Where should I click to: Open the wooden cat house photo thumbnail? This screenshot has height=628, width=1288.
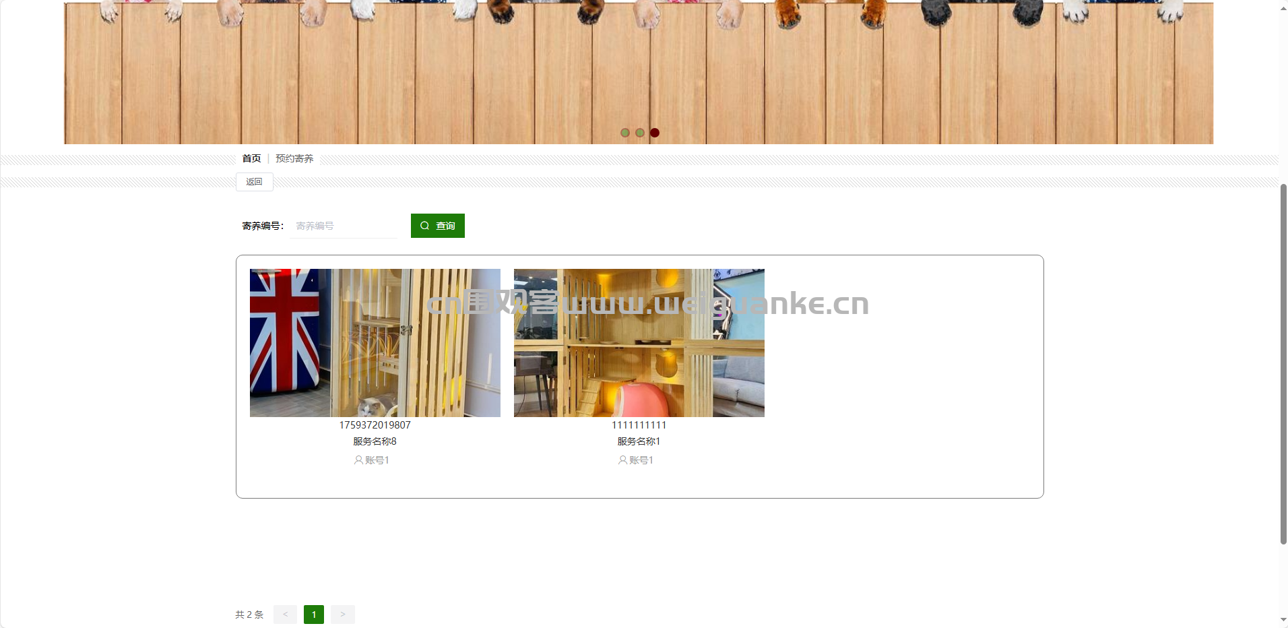[x=639, y=343]
